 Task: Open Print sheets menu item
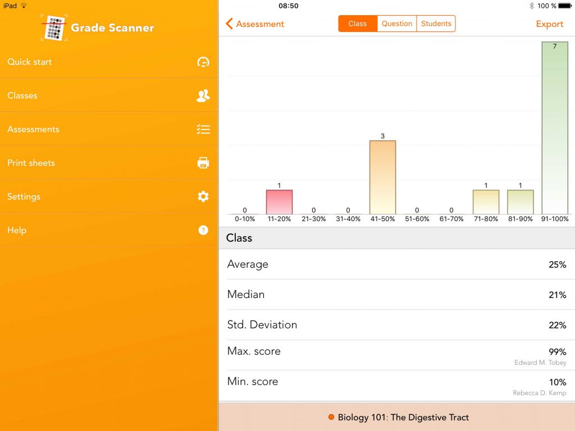(31, 163)
